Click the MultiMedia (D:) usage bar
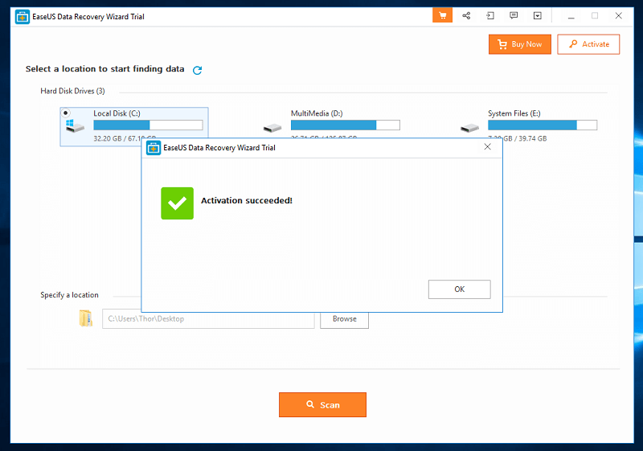This screenshot has width=643, height=451. (x=346, y=125)
